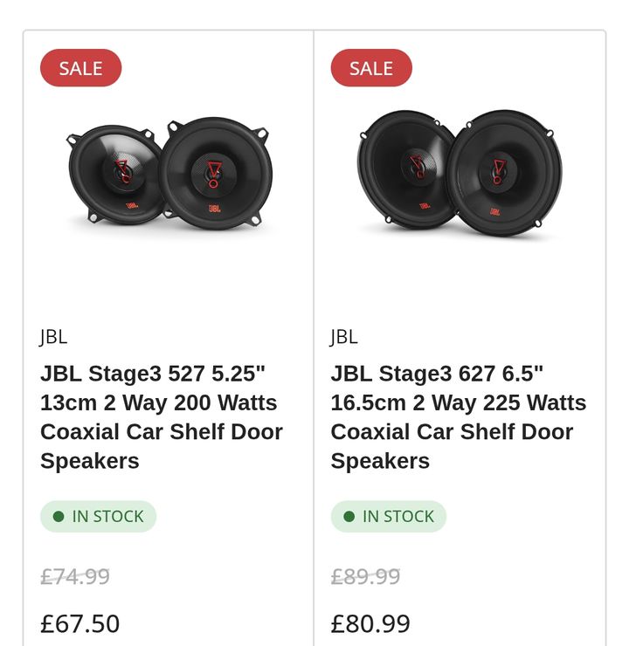Click the IN STOCK badge for Stage3 527
This screenshot has height=646, width=629.
[98, 517]
